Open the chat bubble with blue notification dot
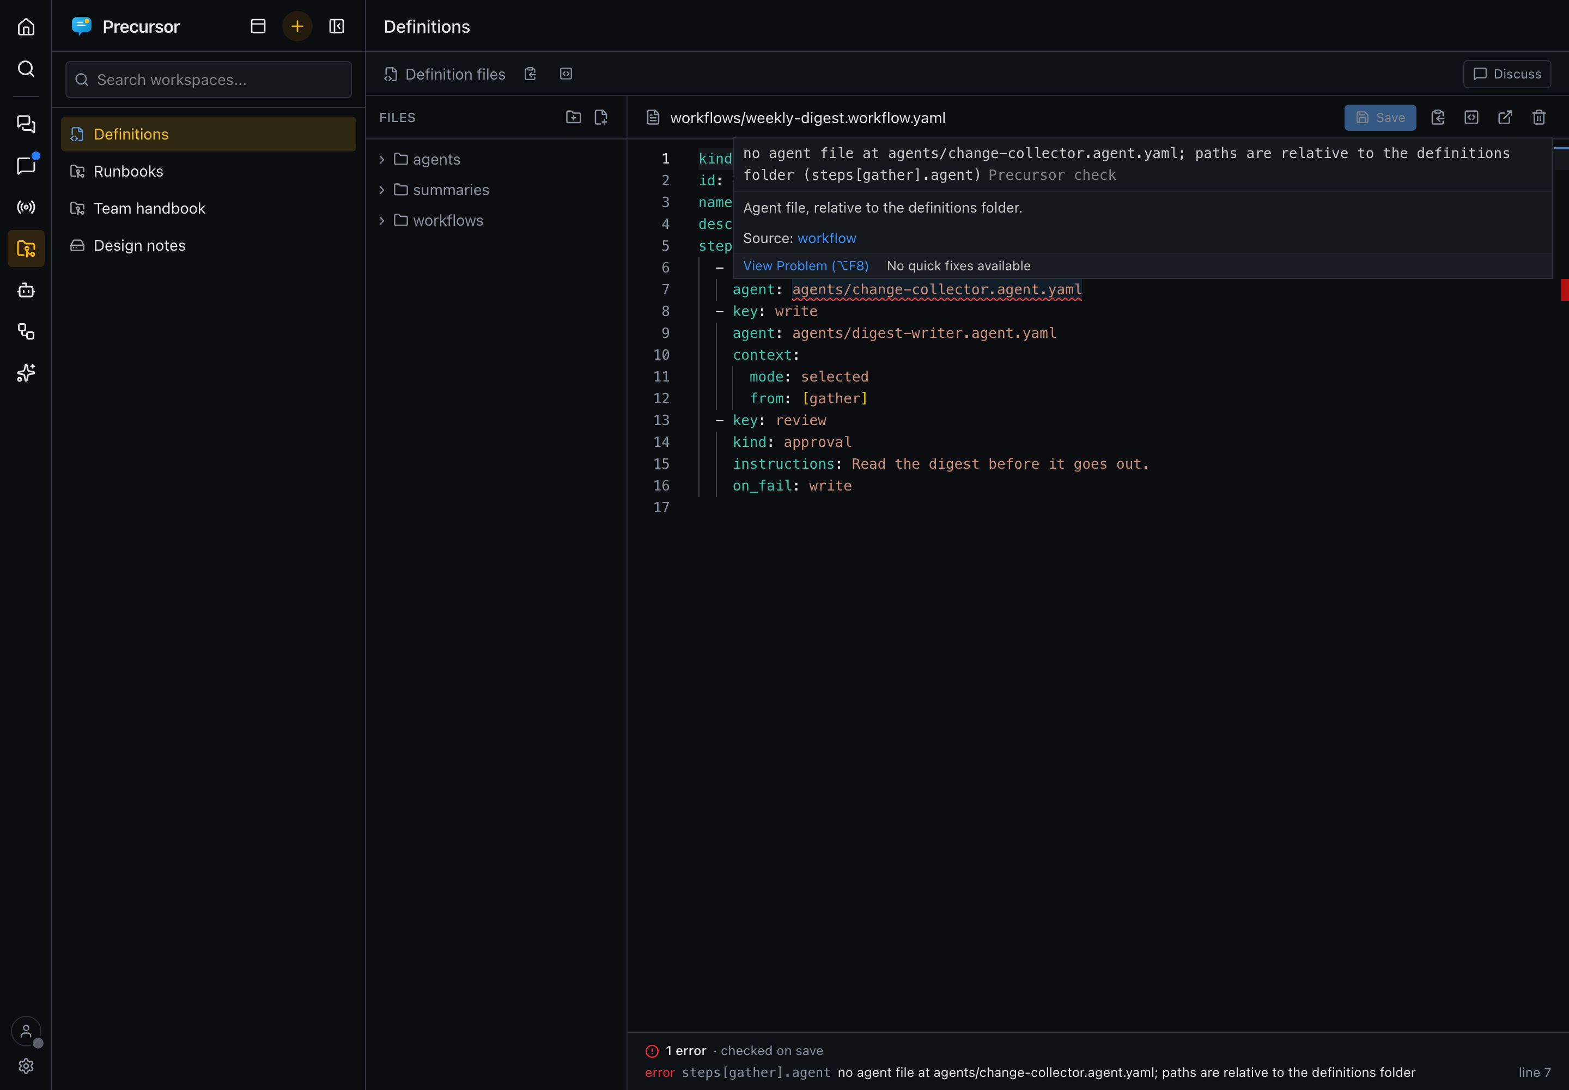The height and width of the screenshot is (1090, 1569). [26, 165]
